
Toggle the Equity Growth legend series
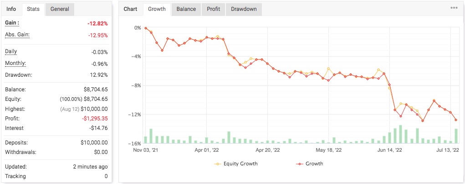(x=235, y=164)
